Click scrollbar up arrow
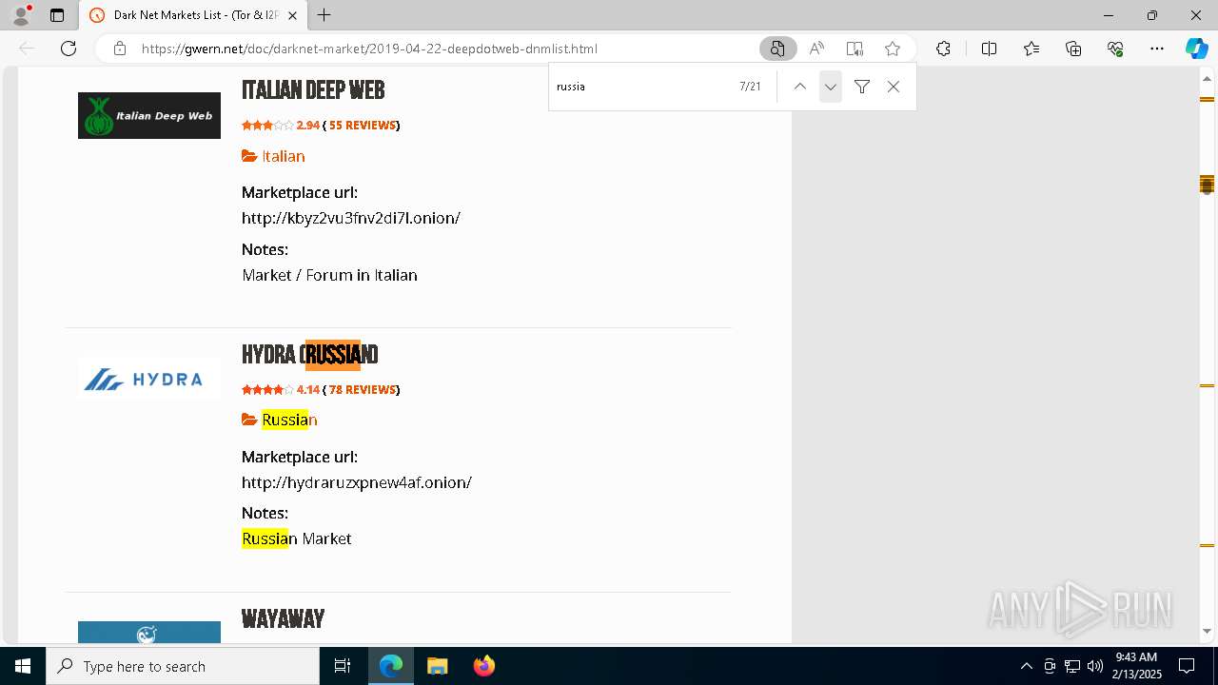The height and width of the screenshot is (685, 1218). (x=1207, y=79)
